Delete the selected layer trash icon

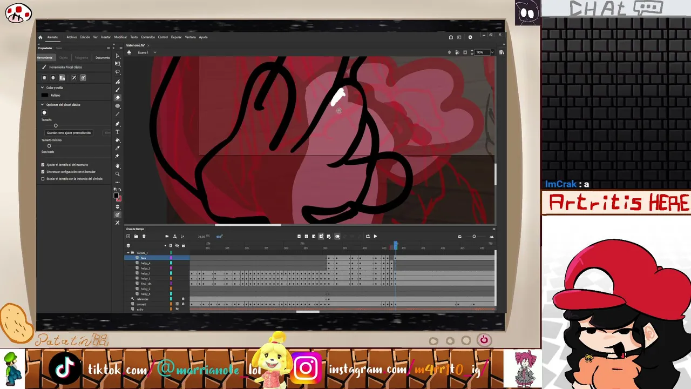tap(144, 236)
